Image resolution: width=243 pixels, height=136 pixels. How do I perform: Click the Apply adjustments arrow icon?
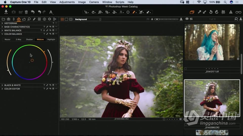tap(205, 12)
